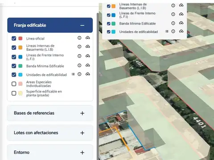The width and height of the screenshot is (214, 160).
Task: Download Líneas Internas de Basamento, left panel
Action: pos(88,47)
